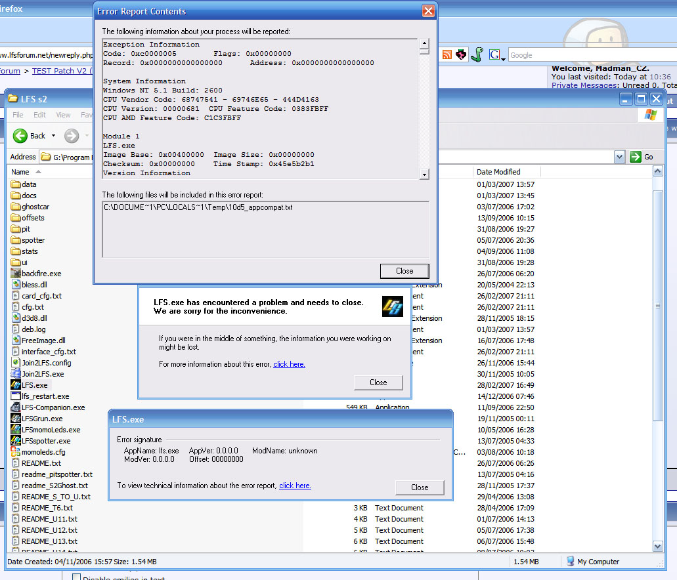Sort files by Date Modified column
Viewport: 677px width, 580px height.
[506, 172]
